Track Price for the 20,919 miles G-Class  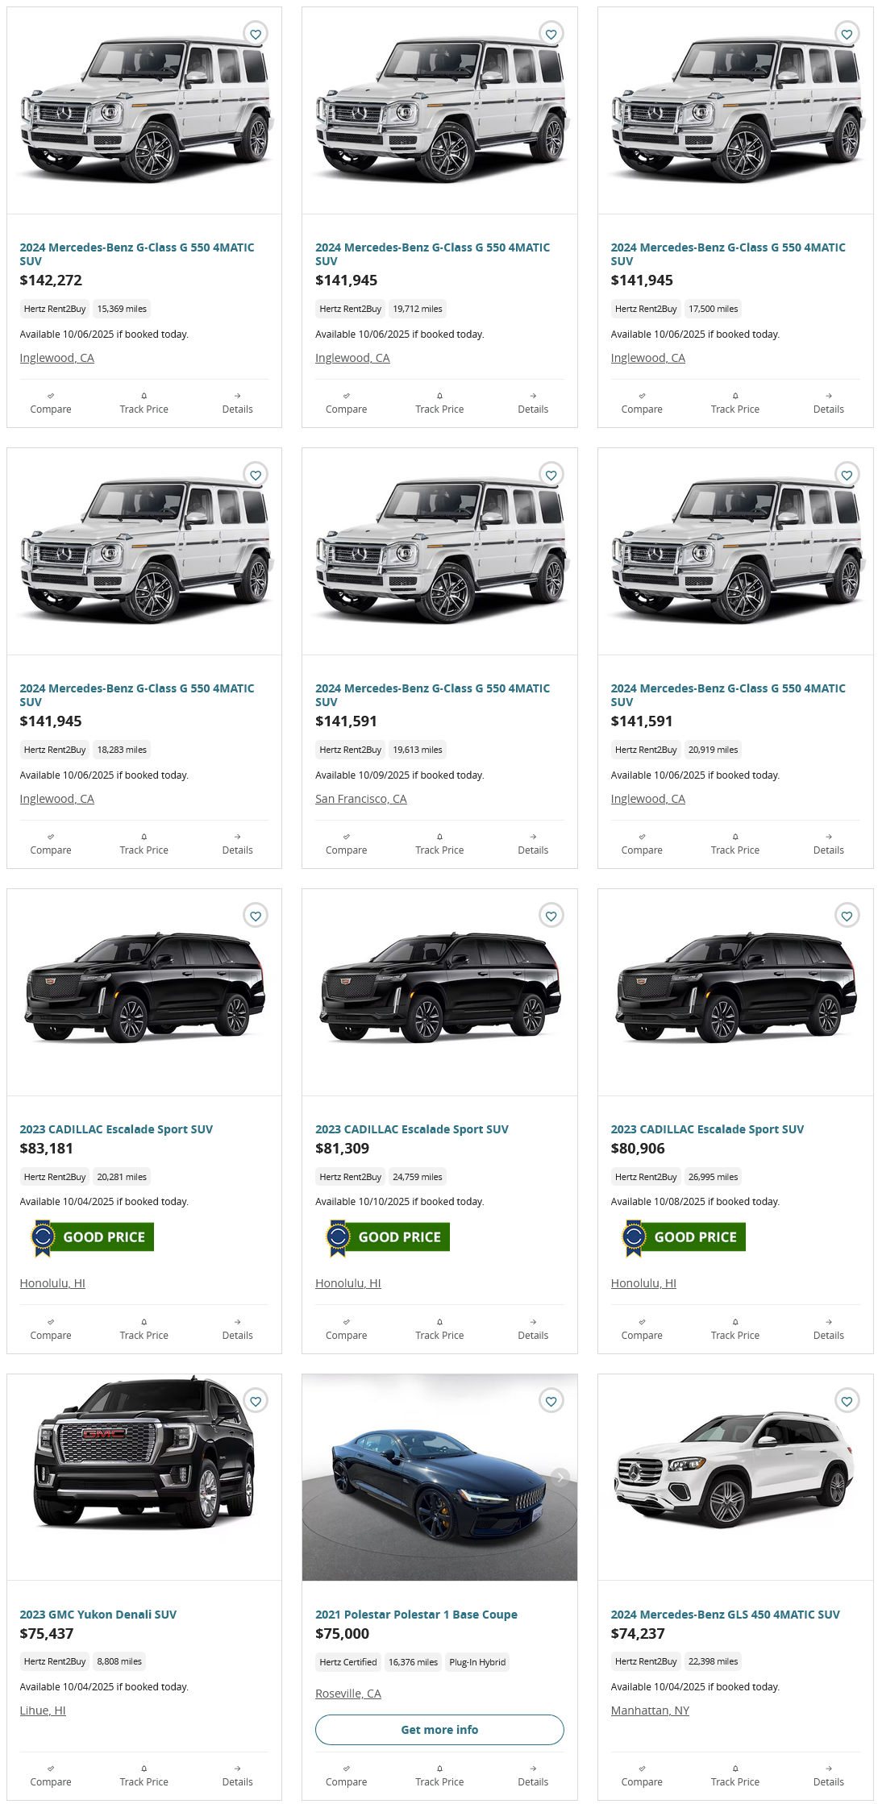734,844
